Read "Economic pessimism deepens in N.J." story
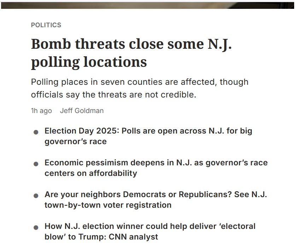 pos(156,163)
